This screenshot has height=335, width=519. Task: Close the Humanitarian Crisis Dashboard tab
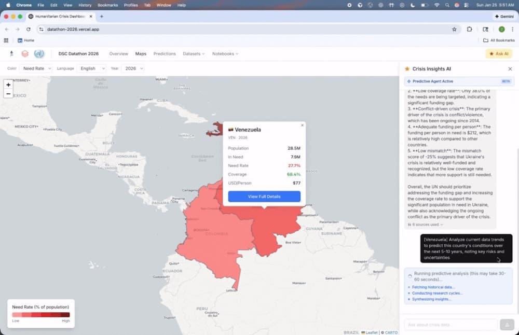point(91,16)
